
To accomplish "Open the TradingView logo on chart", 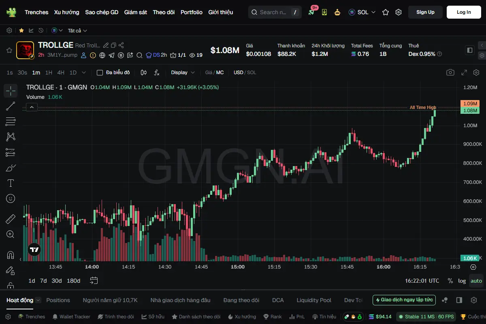I will pos(34,249).
